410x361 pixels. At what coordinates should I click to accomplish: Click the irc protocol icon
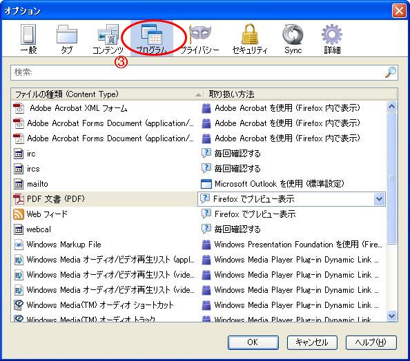pyautogui.click(x=19, y=154)
